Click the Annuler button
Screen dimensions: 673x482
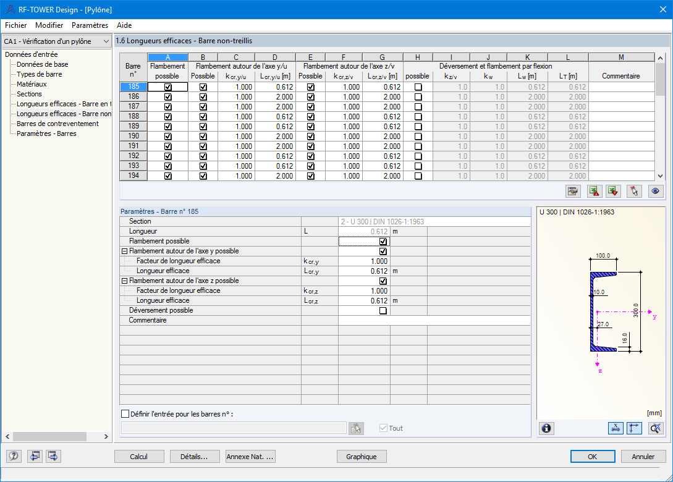(643, 457)
